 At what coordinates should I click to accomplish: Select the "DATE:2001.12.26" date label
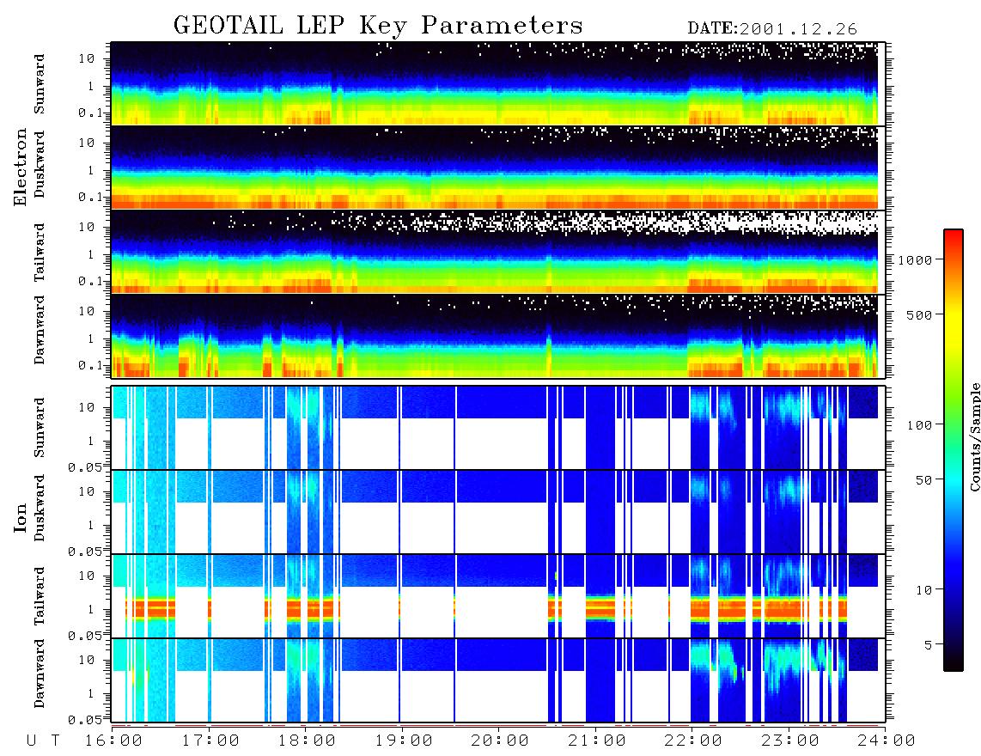(772, 29)
